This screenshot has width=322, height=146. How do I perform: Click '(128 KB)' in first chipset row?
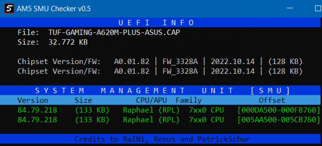(285, 61)
